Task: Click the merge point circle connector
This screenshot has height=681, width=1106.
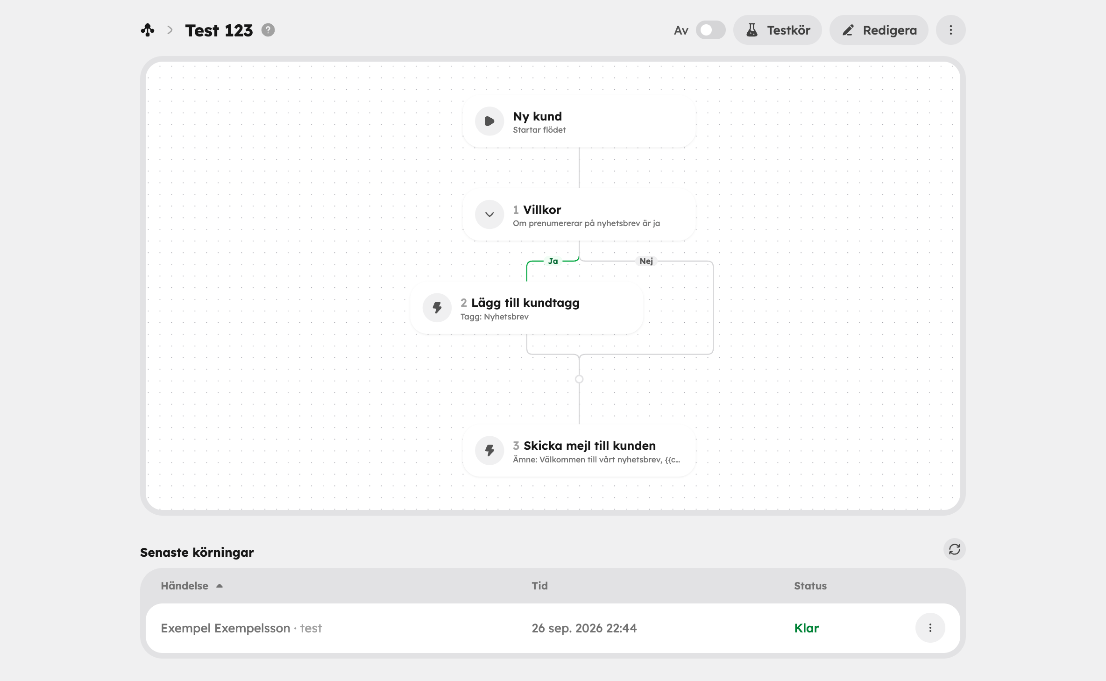Action: (579, 379)
